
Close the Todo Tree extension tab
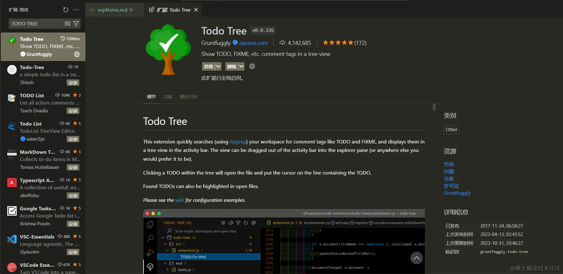click(196, 10)
